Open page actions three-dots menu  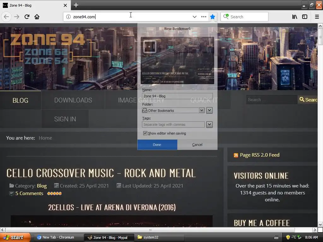coord(203,17)
